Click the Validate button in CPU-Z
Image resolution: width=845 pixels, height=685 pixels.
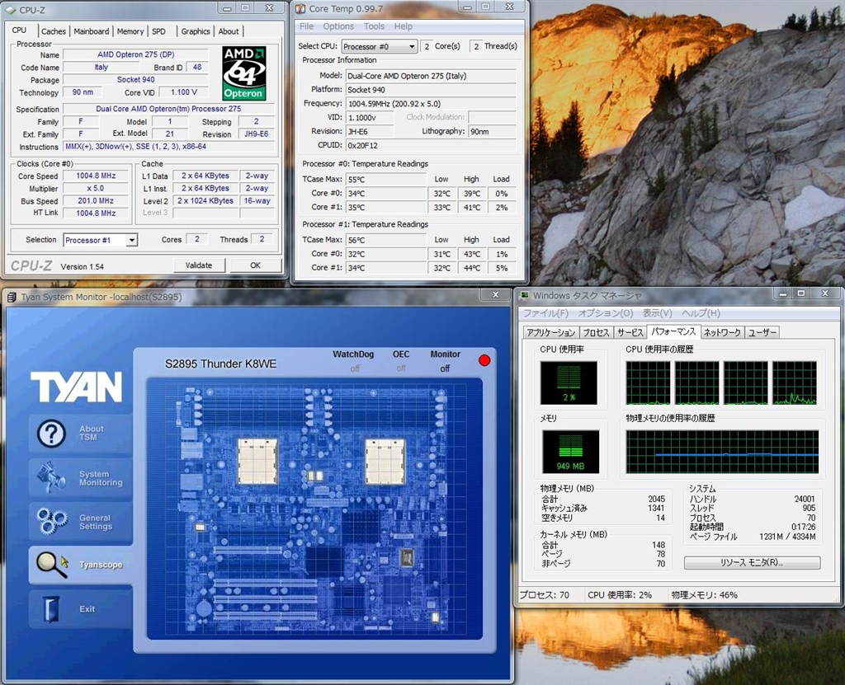pyautogui.click(x=199, y=265)
